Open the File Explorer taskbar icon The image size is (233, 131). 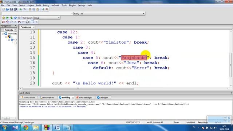[36, 128]
